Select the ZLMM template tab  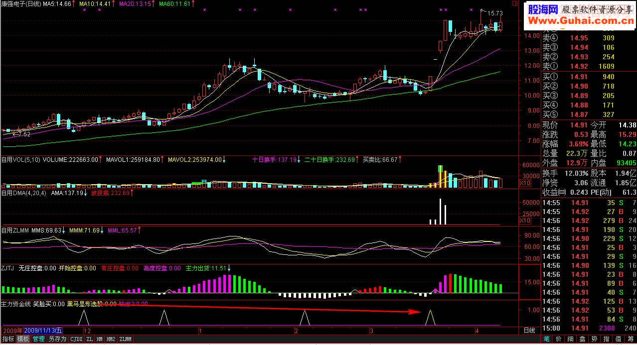pyautogui.click(x=126, y=339)
